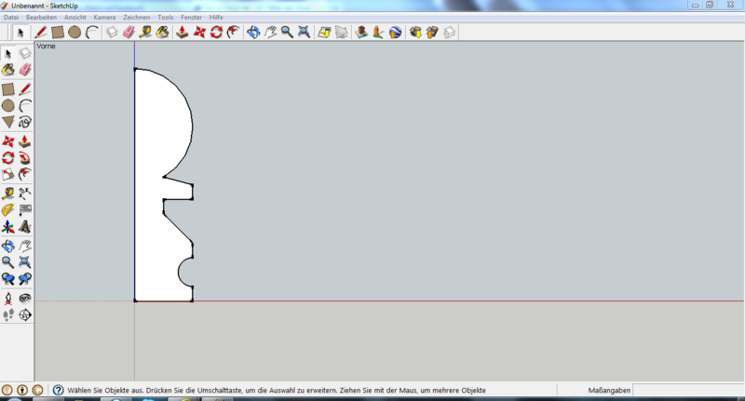Image resolution: width=745 pixels, height=401 pixels.
Task: Click the first round status bar icon
Action: pos(7,390)
